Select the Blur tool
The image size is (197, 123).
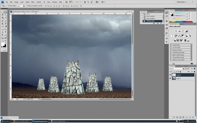(2, 29)
